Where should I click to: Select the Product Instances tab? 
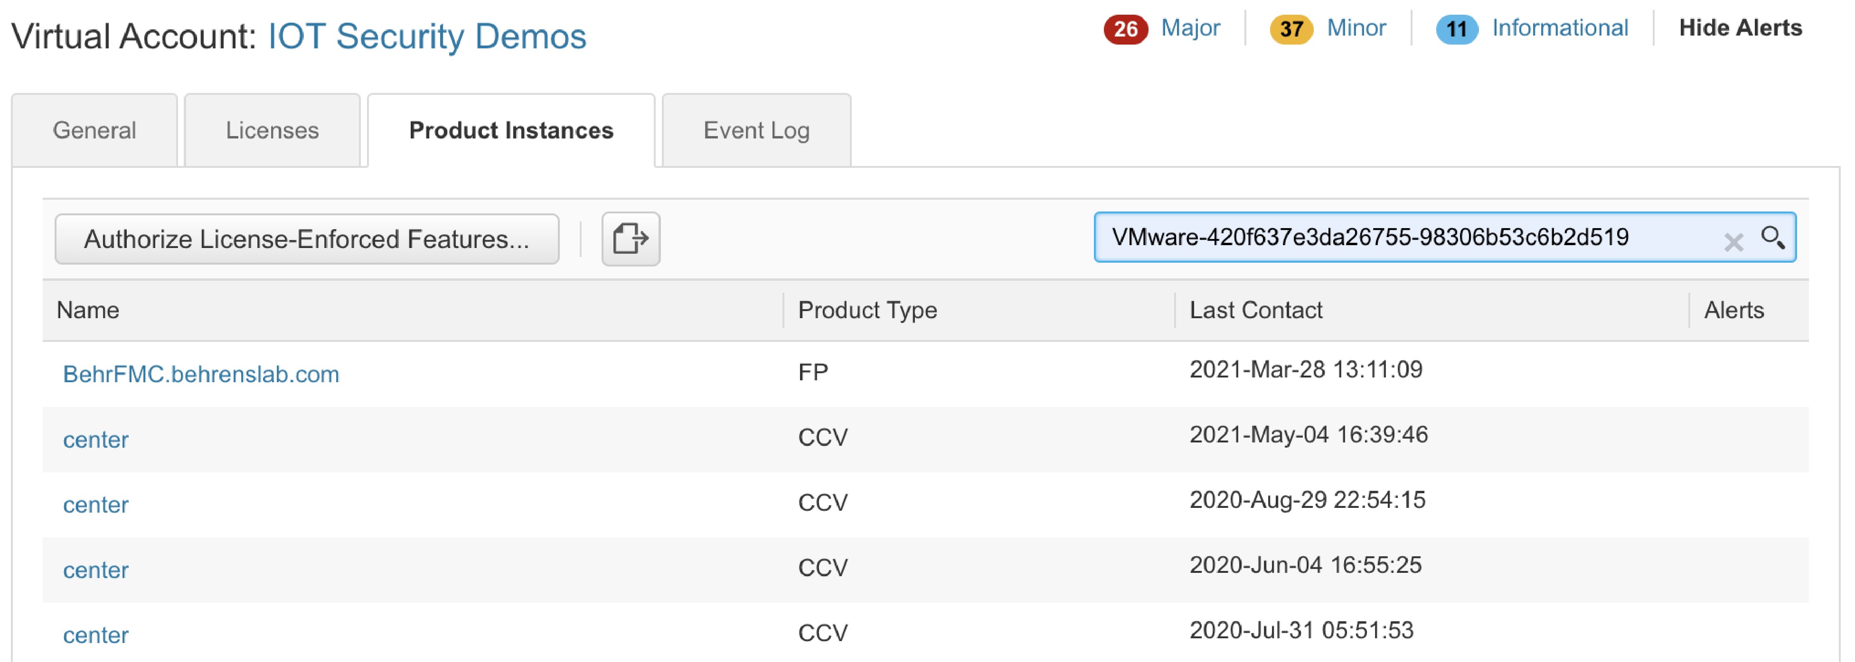pos(510,130)
